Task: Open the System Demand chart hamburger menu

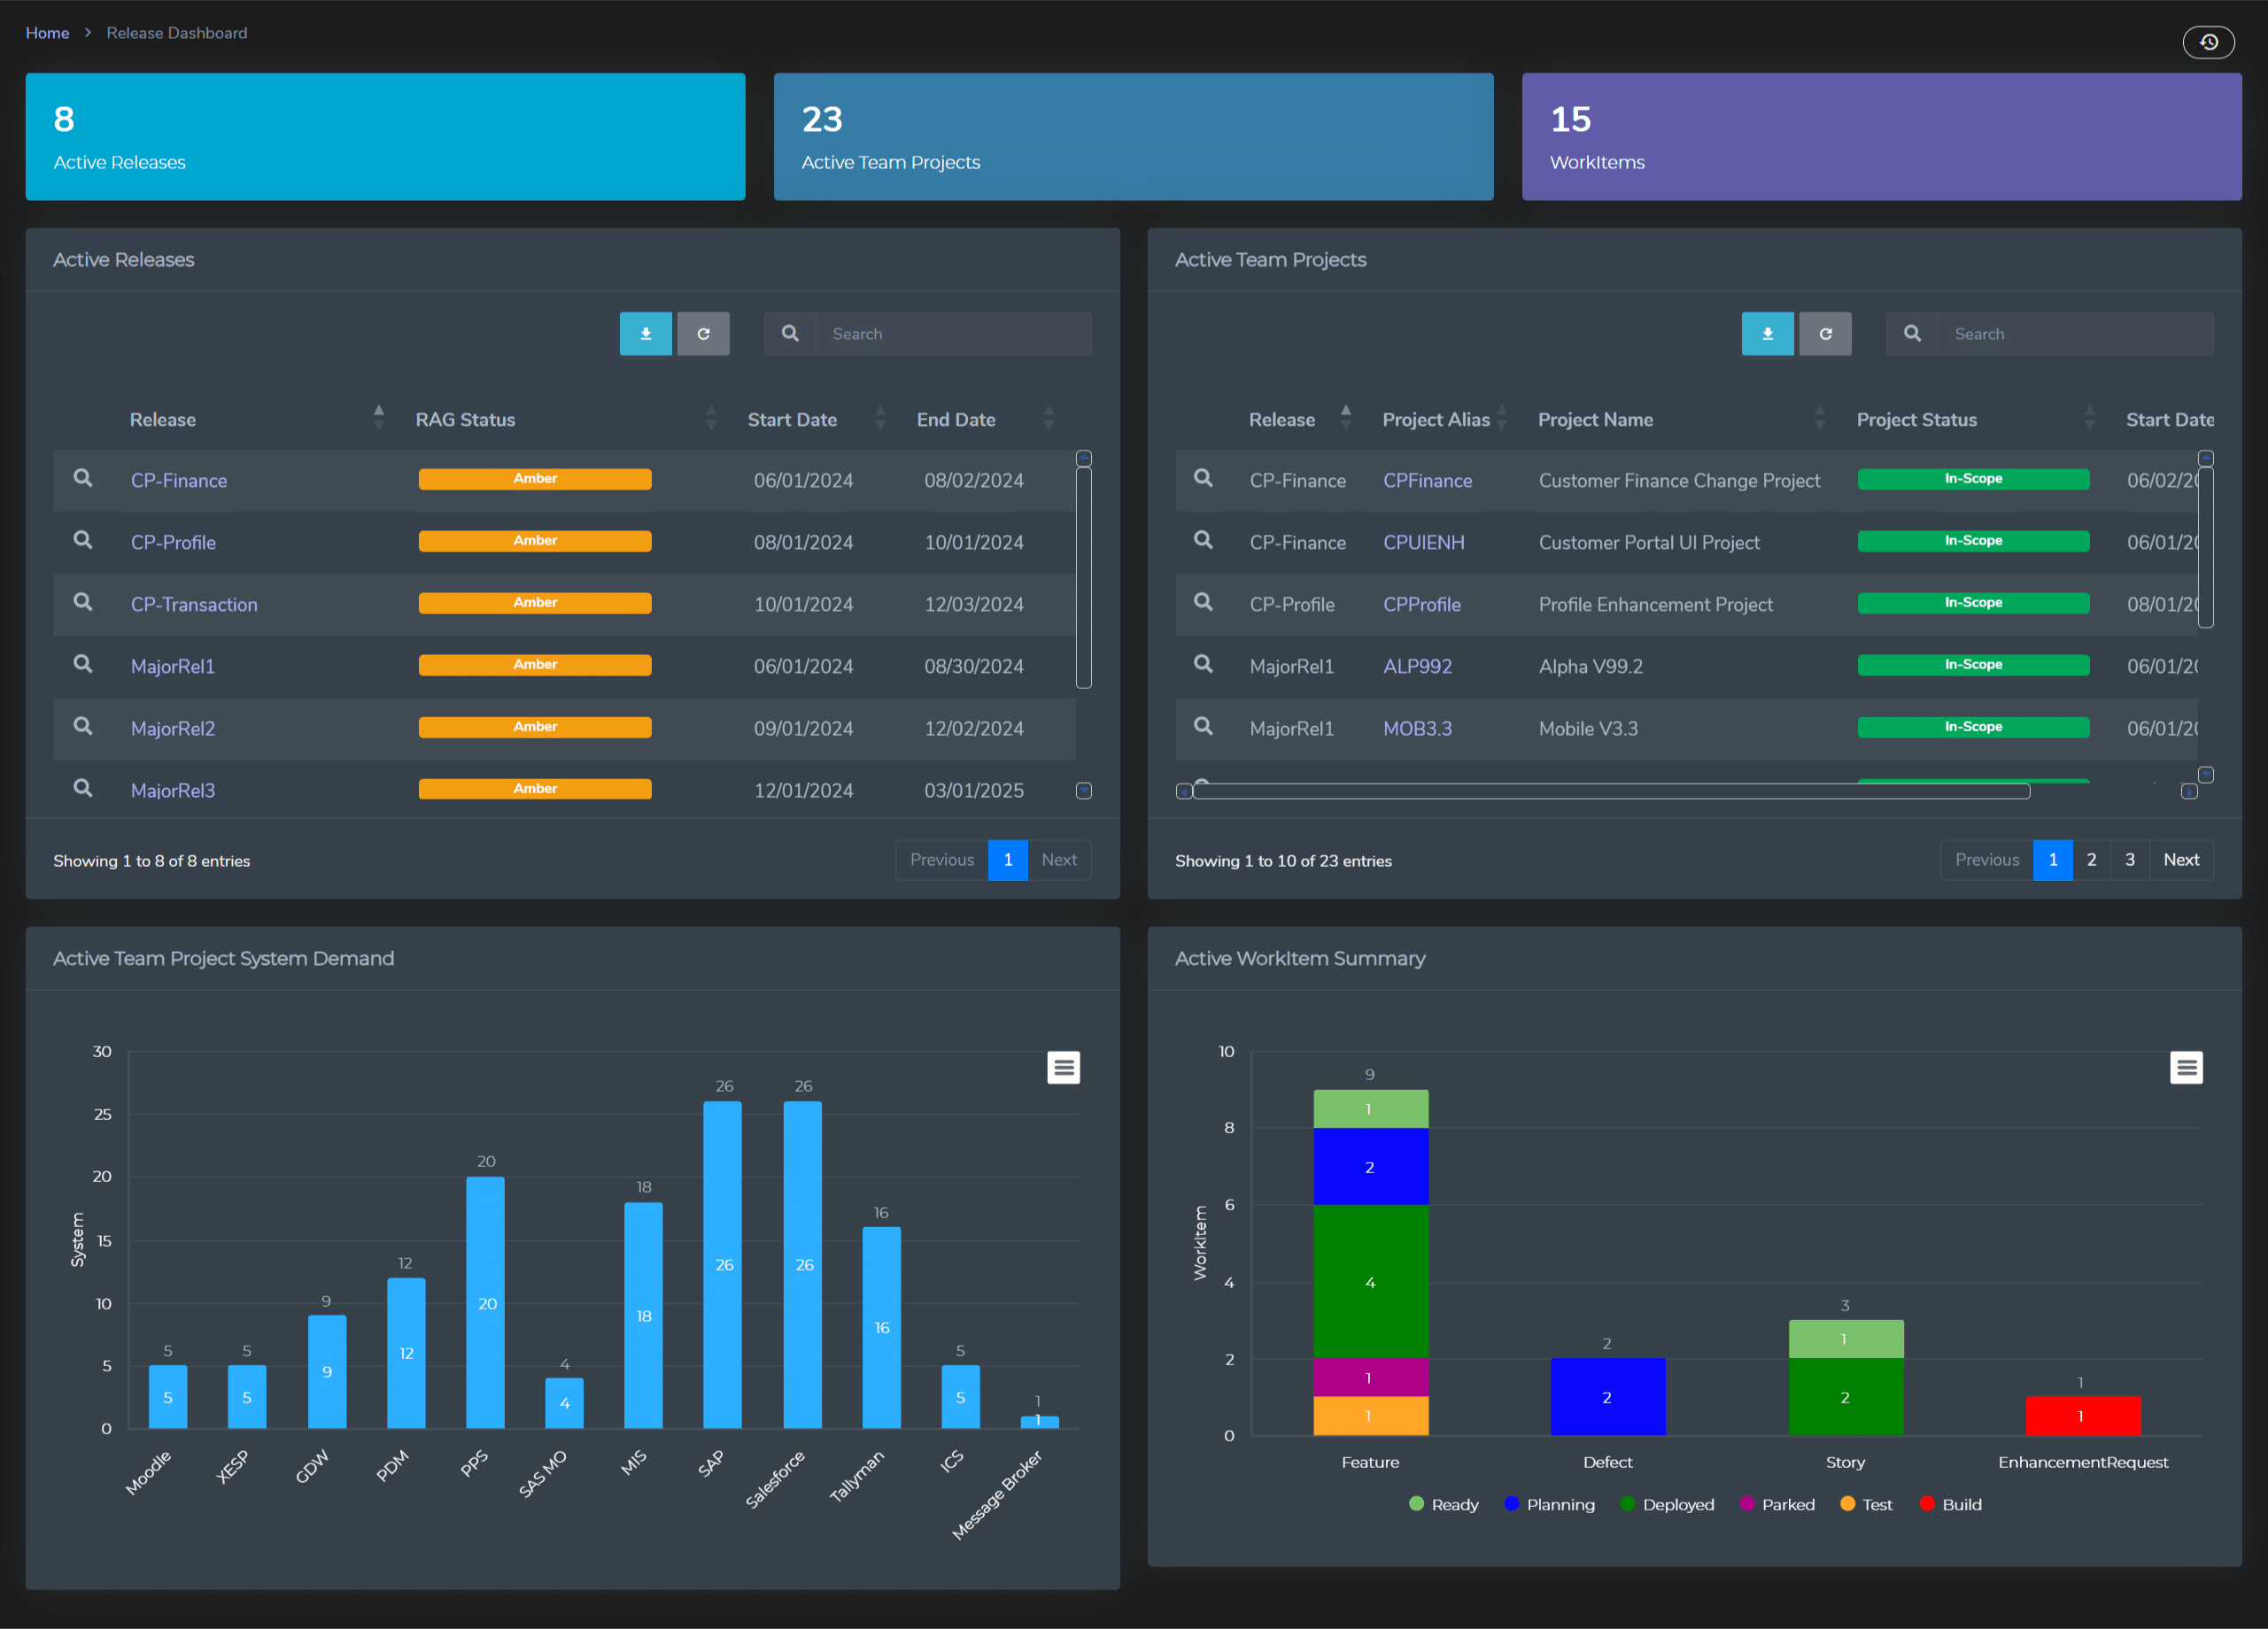Action: click(1063, 1068)
